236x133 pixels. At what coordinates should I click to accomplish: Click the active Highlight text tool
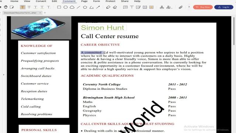pyautogui.click(x=22, y=7)
